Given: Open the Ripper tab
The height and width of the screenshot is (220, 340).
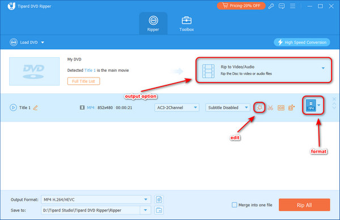Looking at the screenshot, I should 153,24.
